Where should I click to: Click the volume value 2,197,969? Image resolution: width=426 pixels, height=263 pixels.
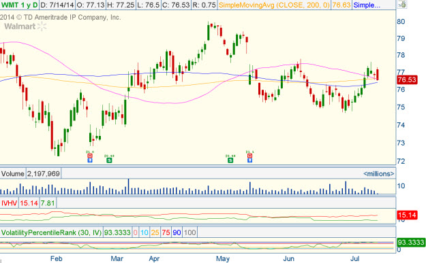44,173
